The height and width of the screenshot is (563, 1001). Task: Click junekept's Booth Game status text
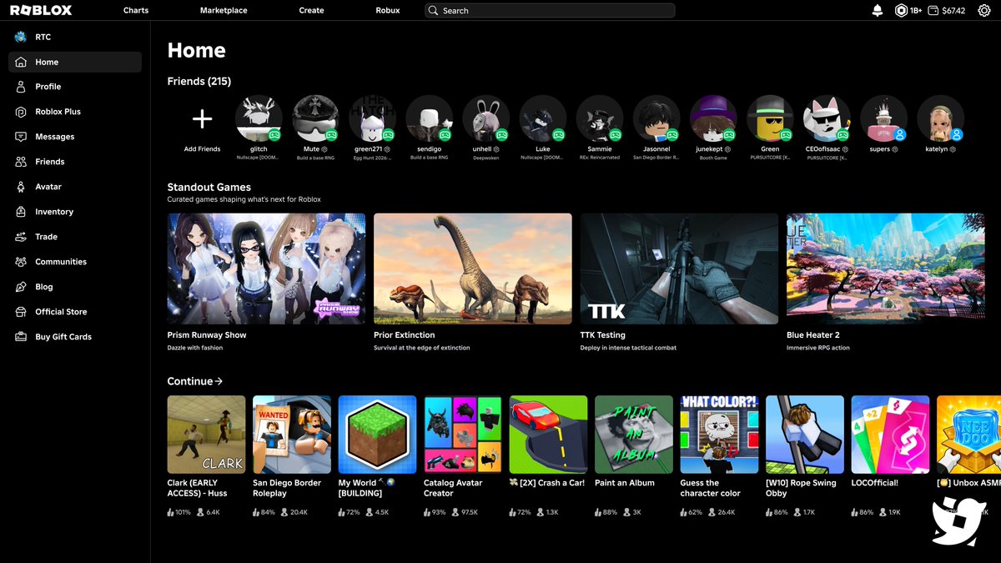[x=713, y=157]
